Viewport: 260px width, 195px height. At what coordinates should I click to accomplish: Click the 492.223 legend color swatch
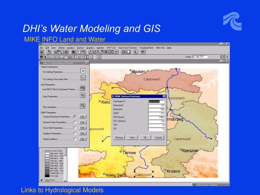point(47,154)
